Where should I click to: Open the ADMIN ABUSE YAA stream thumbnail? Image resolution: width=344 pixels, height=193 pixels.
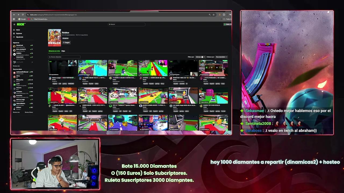93,68
